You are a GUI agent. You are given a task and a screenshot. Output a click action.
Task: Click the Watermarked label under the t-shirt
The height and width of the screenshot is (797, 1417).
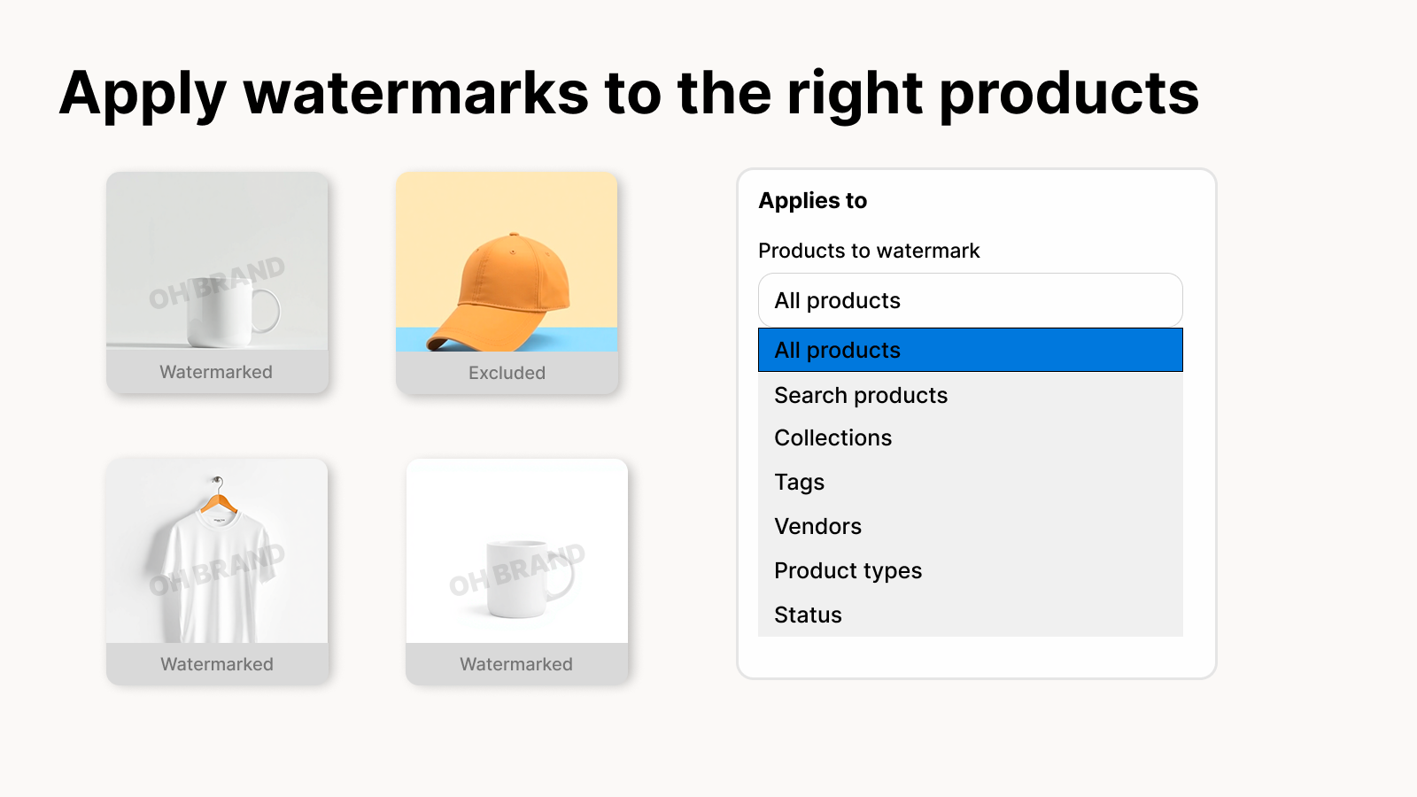coord(216,664)
